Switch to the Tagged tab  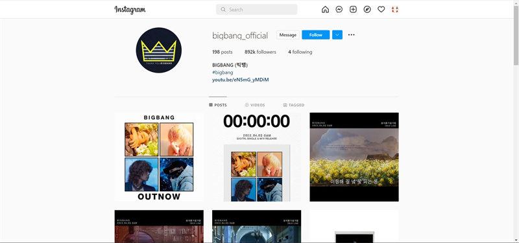pos(294,105)
